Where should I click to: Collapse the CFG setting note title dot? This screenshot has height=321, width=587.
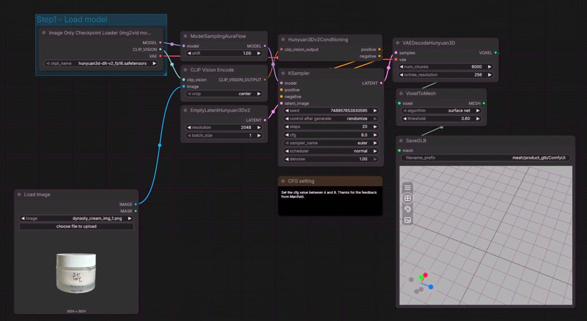pyautogui.click(x=283, y=181)
